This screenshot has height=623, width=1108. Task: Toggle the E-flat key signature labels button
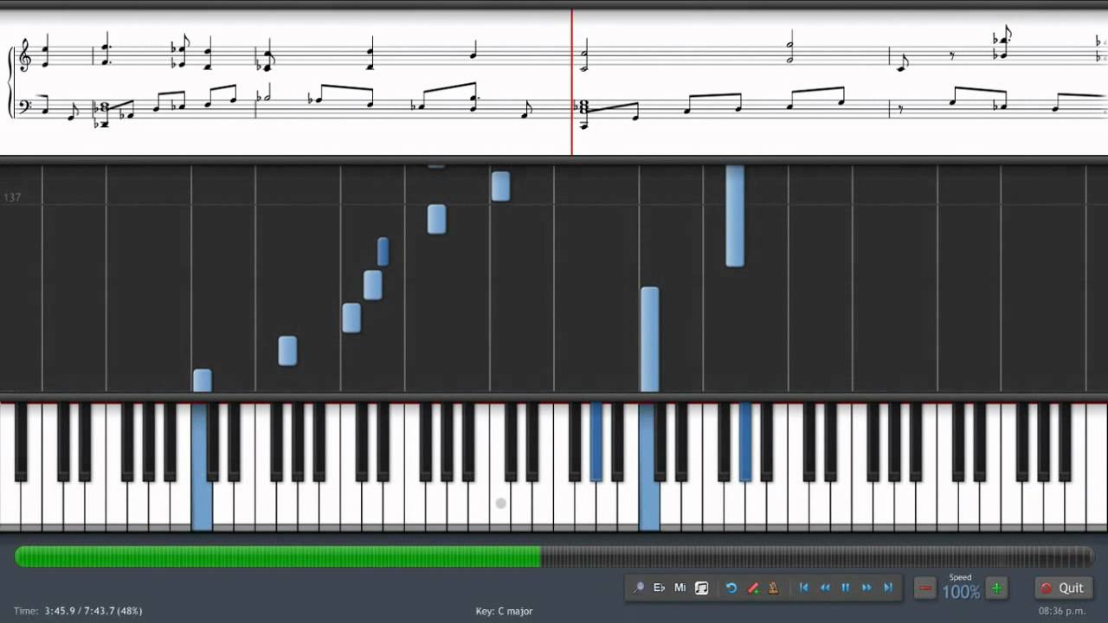[659, 588]
